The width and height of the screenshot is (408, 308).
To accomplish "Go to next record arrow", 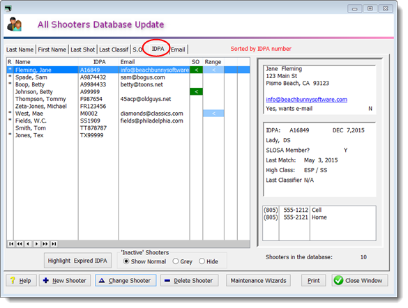I will pos(36,244).
